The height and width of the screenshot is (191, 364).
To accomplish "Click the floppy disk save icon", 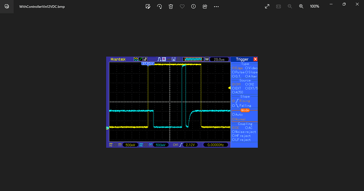I will (173, 59).
